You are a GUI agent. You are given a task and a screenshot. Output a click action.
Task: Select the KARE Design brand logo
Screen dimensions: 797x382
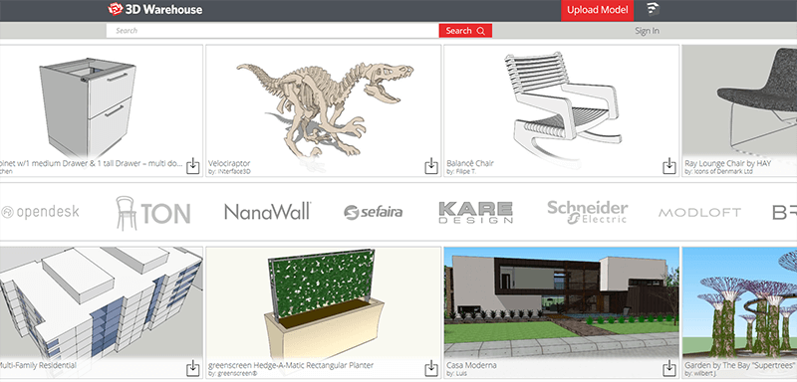475,212
